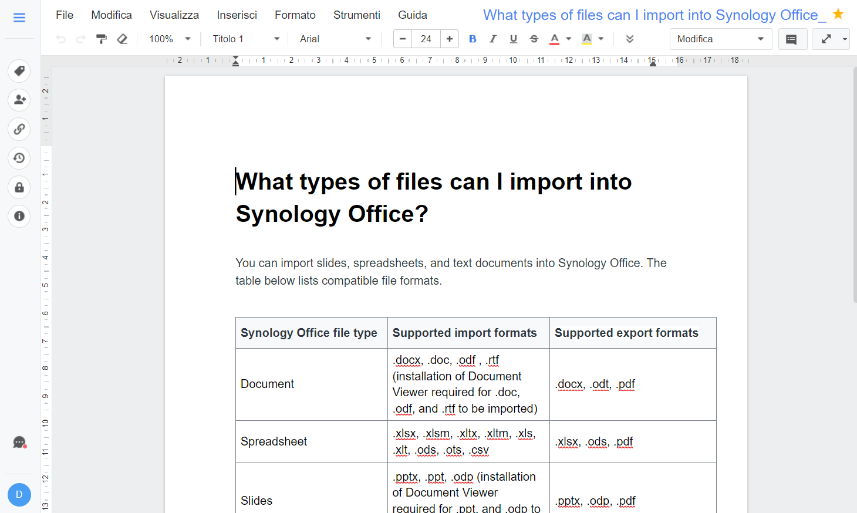
Task: Open the Modifica menu
Action: (112, 15)
